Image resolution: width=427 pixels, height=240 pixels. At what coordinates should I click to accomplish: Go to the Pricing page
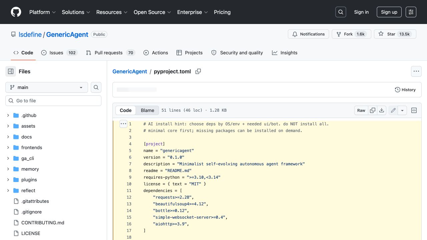[x=222, y=12]
